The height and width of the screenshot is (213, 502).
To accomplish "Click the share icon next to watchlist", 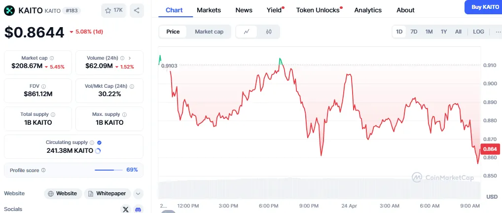I will coord(137,10).
